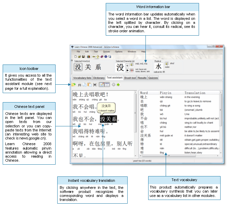Click the save icon in Text assistant toolbar
This screenshot has height=206, width=229.
79,85
